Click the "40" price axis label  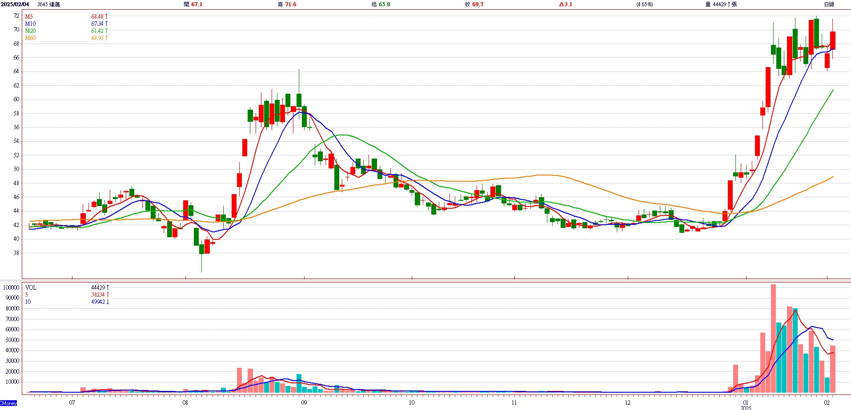[x=16, y=239]
